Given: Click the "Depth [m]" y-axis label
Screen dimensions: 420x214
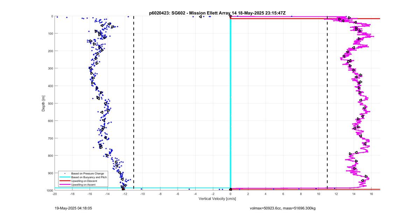Looking at the screenshot, I should (43, 103).
